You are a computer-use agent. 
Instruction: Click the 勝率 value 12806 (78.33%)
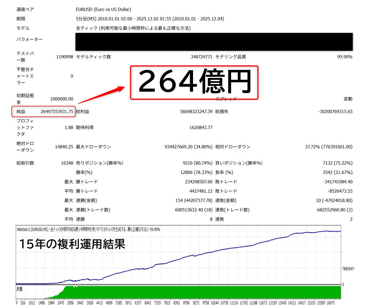(196, 172)
